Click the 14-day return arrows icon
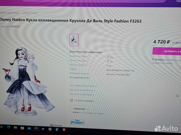 [72, 100]
